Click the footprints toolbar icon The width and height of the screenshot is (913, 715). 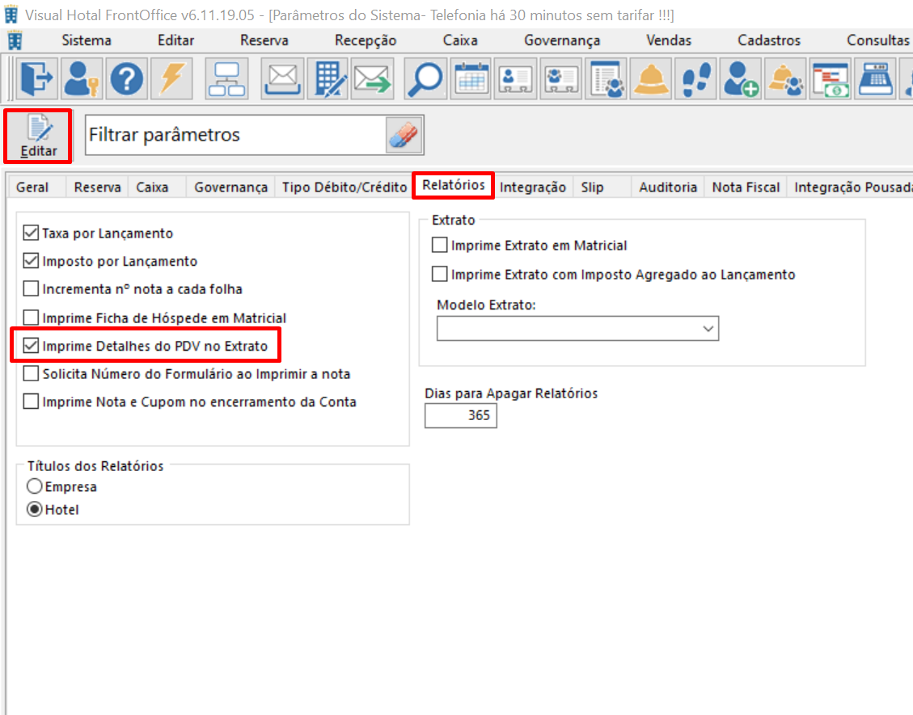695,78
